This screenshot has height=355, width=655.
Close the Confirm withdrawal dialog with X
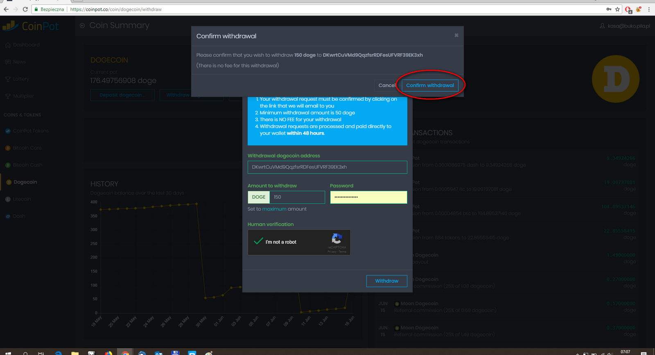(x=456, y=35)
